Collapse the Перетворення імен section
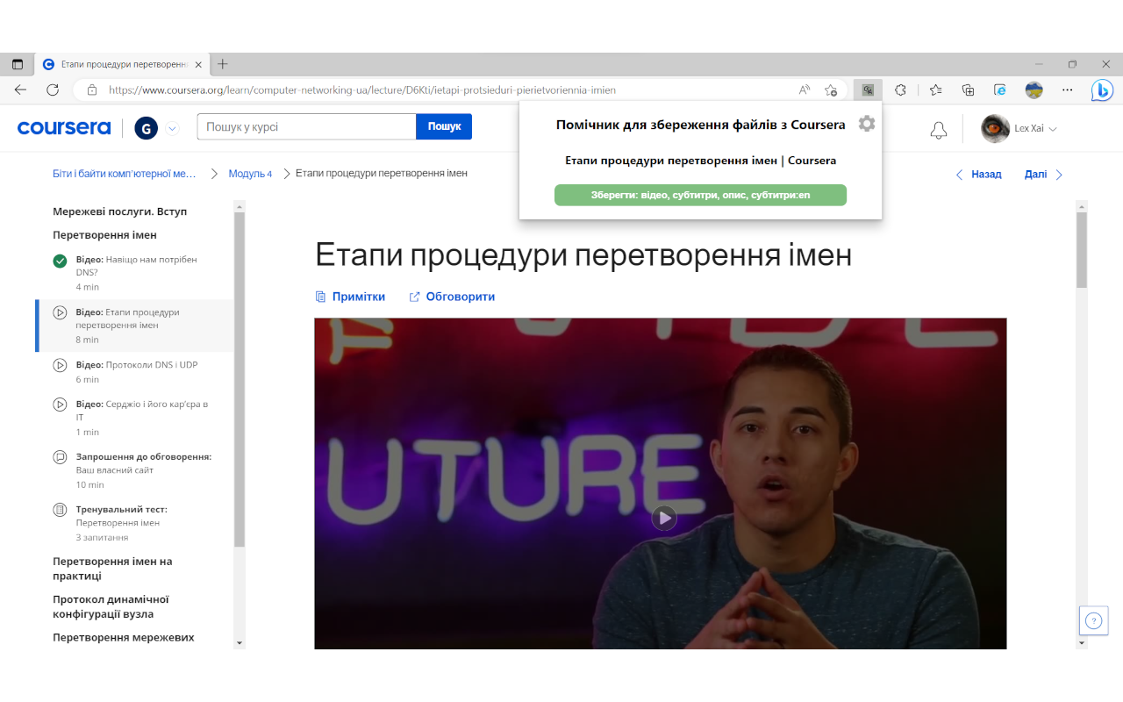The image size is (1123, 702). (x=104, y=235)
